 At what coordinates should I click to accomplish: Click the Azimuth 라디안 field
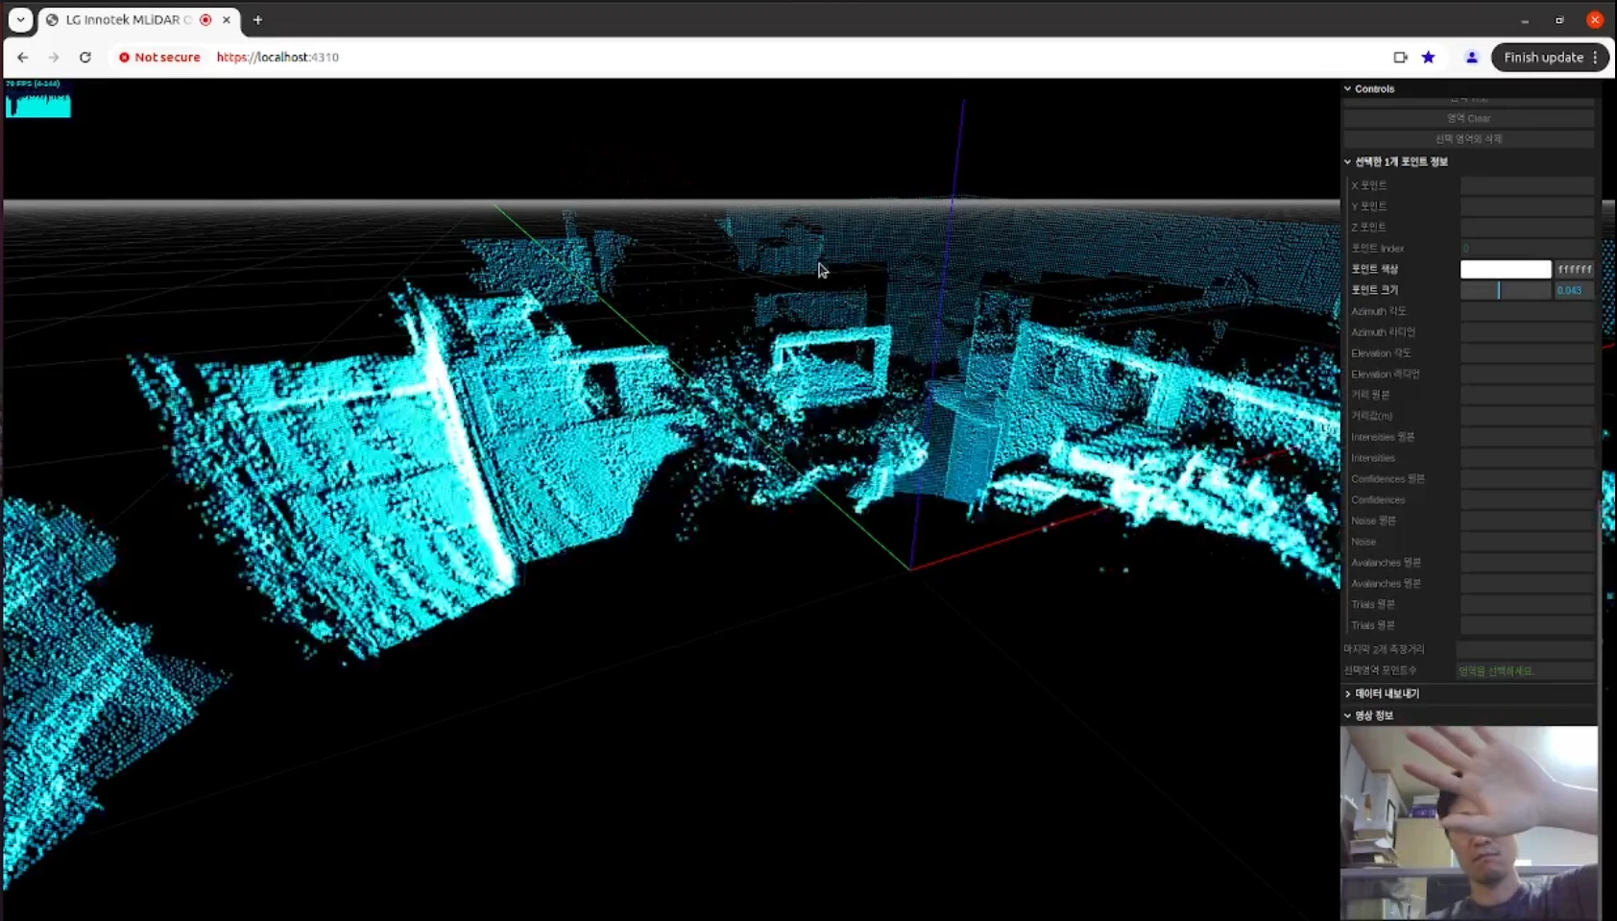(x=1527, y=332)
